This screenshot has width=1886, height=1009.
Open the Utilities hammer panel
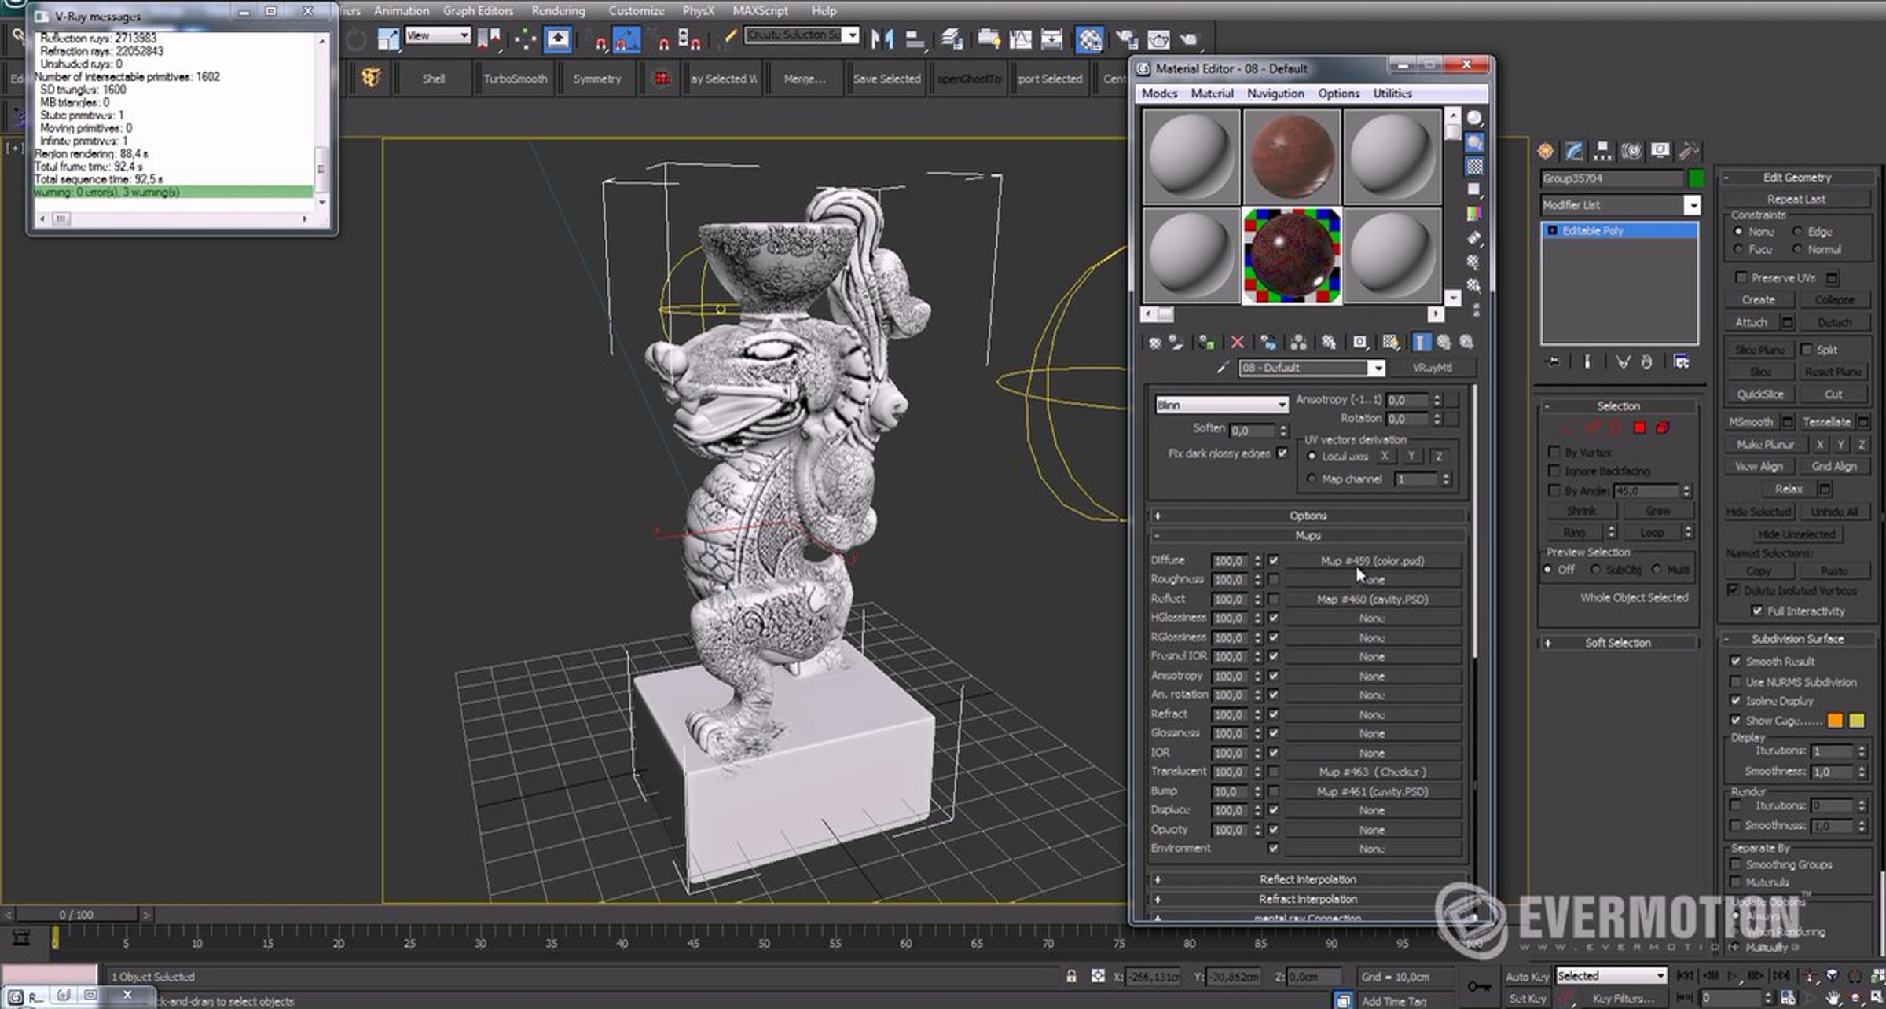point(1688,151)
